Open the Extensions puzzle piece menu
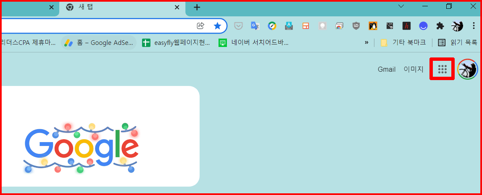 tap(440, 26)
